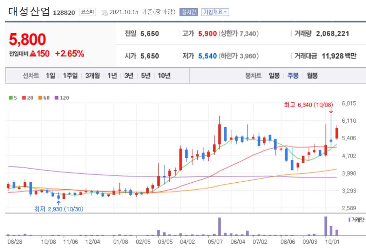
Task: Select the 10년 line chart tab
Action: click(x=164, y=76)
